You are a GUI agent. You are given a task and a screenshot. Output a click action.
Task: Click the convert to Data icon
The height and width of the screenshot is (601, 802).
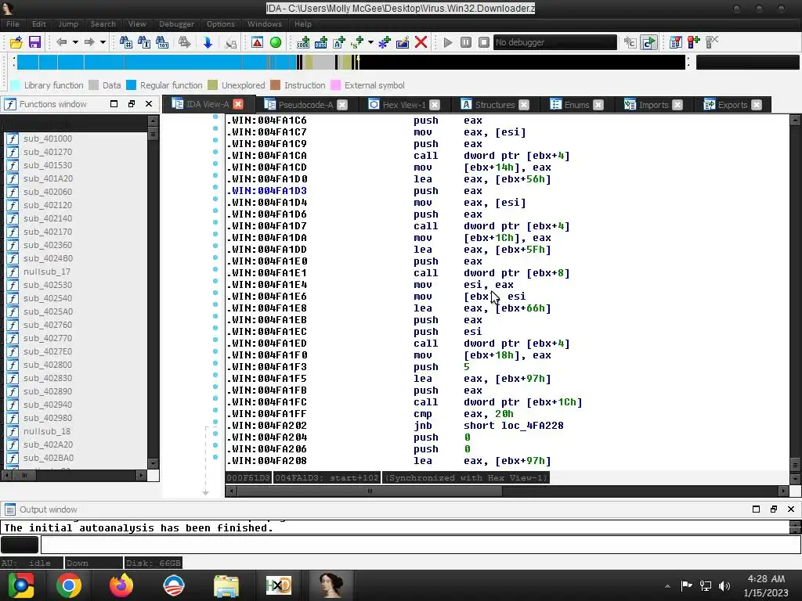pyautogui.click(x=321, y=42)
